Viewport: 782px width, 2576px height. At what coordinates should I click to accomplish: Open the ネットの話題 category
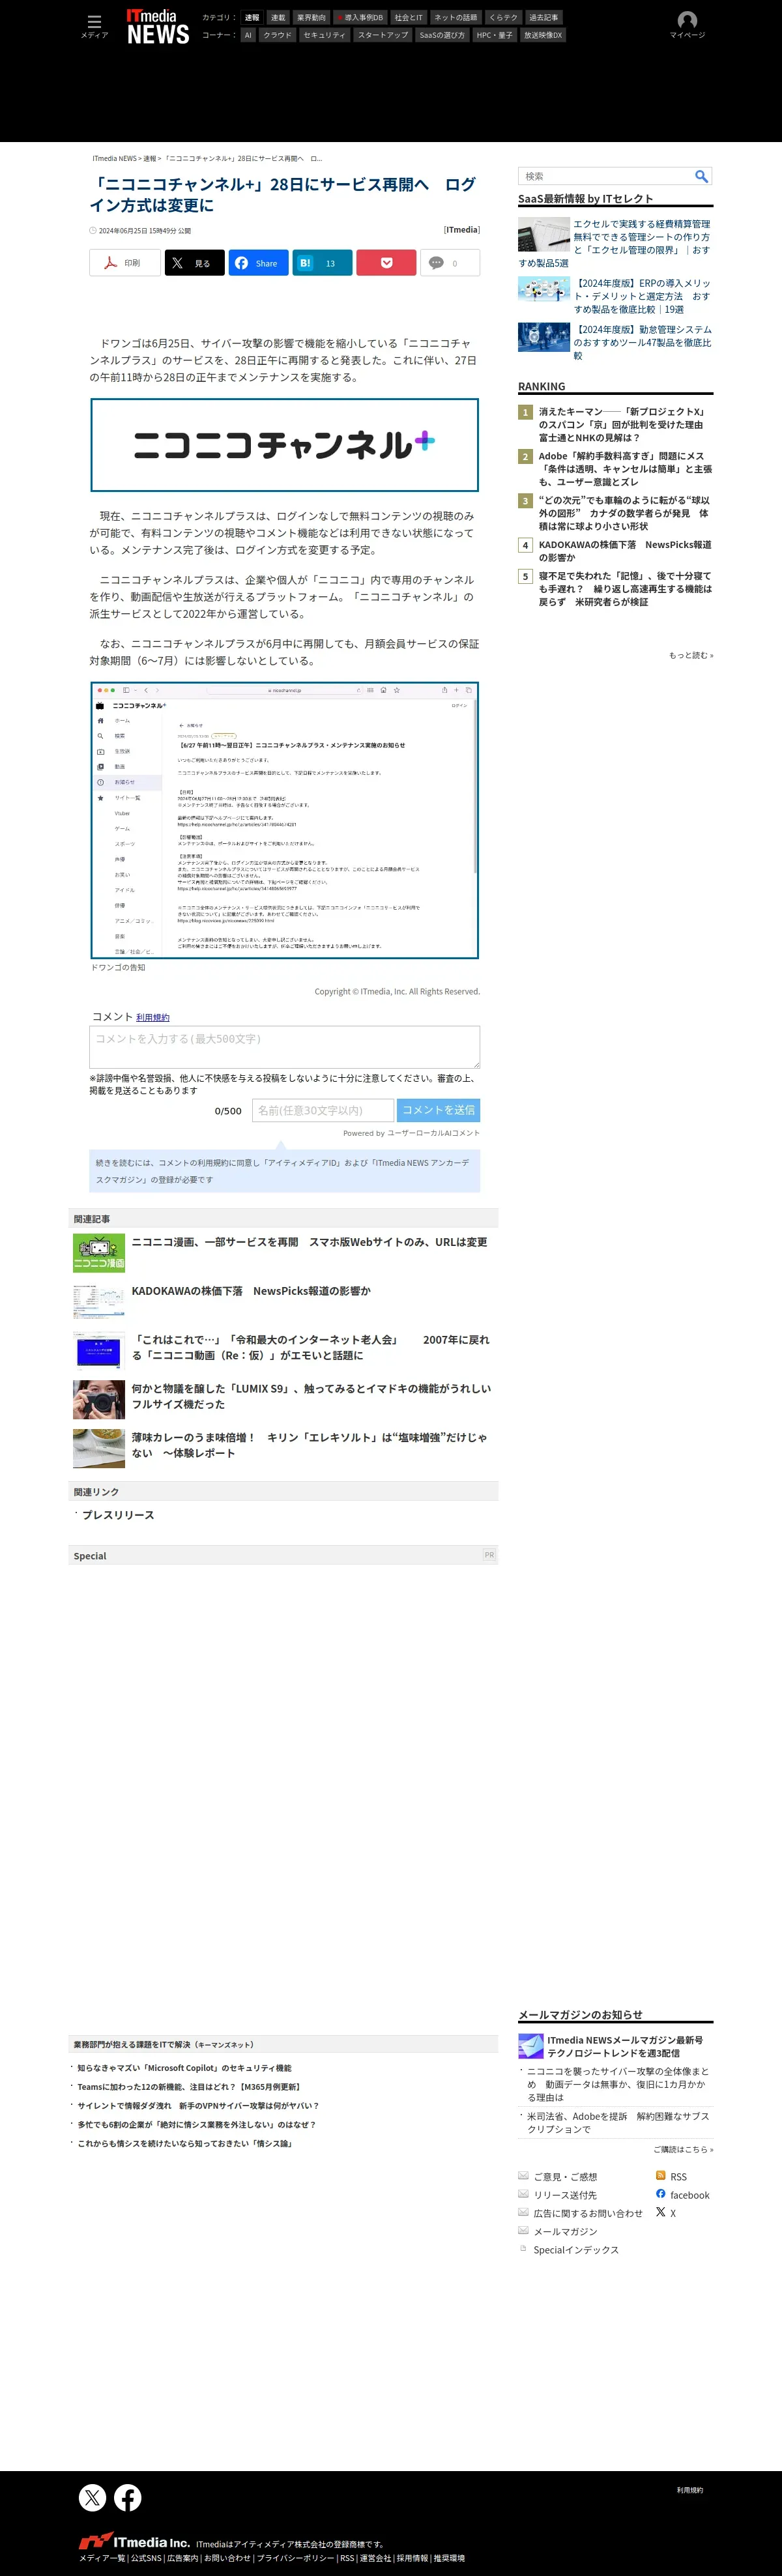(x=455, y=17)
